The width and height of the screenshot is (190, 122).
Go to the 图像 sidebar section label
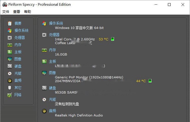[18, 59]
